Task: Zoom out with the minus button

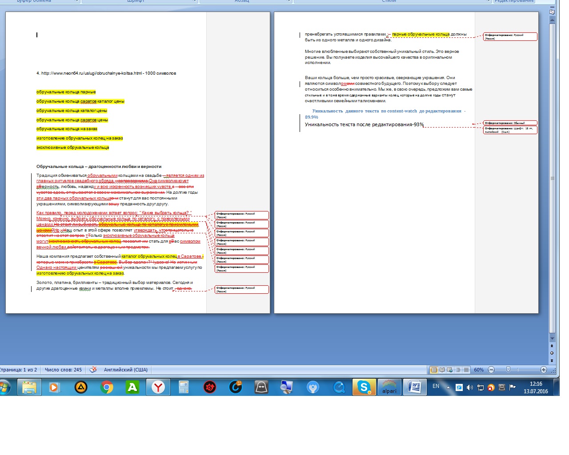Action: [491, 370]
